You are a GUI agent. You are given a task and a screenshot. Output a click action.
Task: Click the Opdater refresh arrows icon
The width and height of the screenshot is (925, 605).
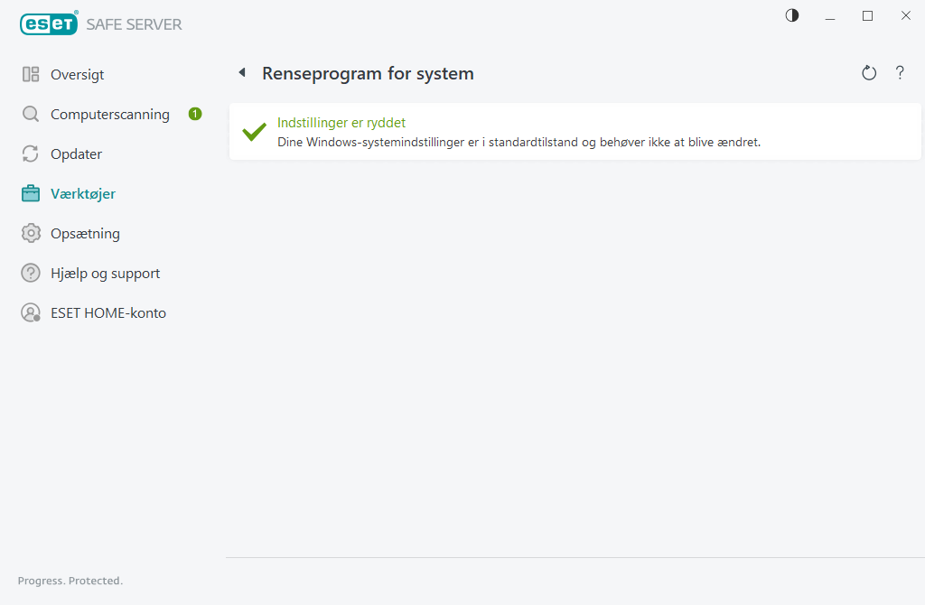pos(30,154)
